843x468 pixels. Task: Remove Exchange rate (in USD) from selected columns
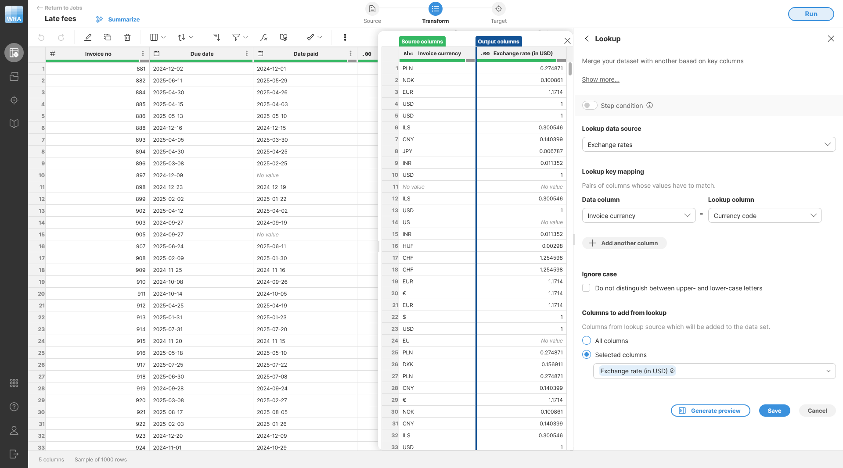pos(672,371)
